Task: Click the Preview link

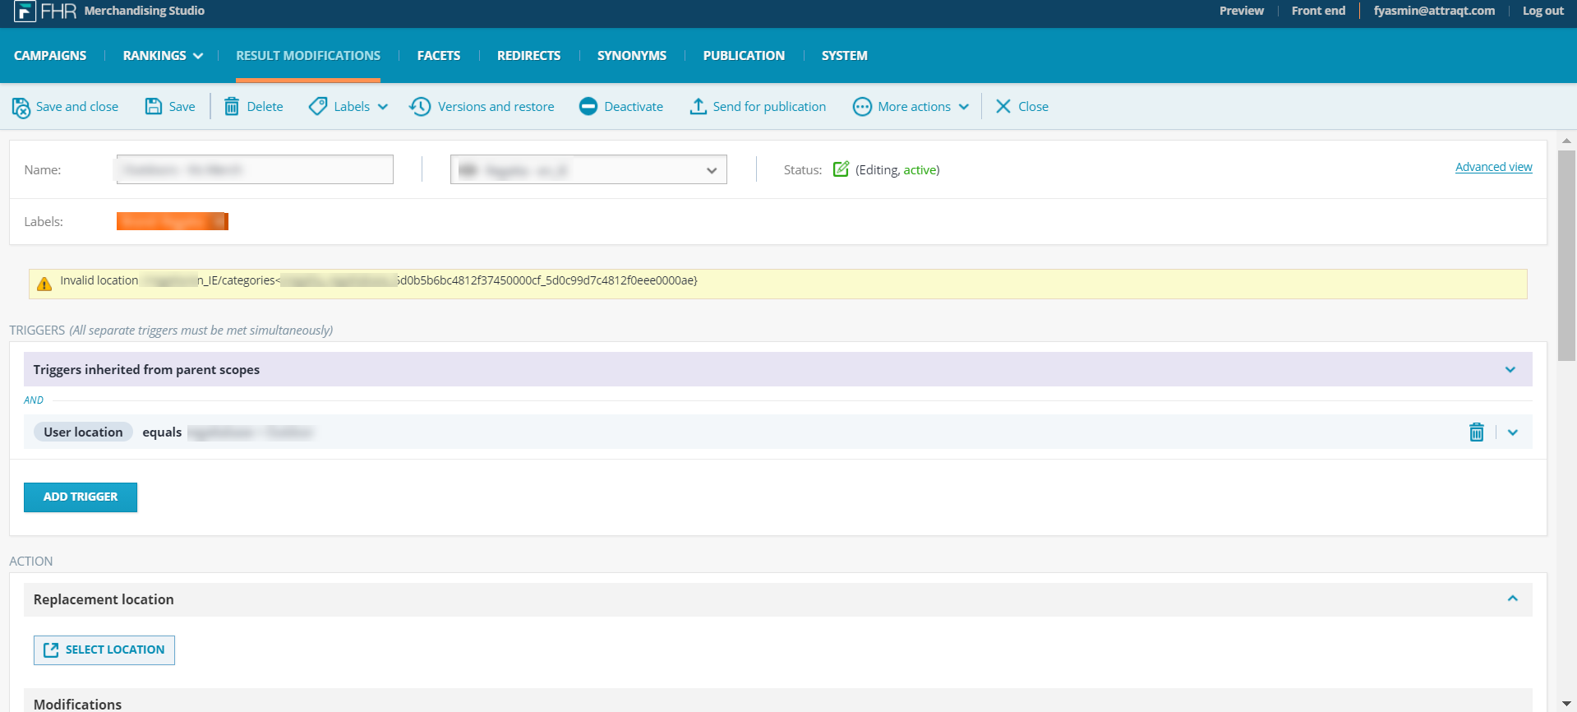Action: click(x=1242, y=11)
